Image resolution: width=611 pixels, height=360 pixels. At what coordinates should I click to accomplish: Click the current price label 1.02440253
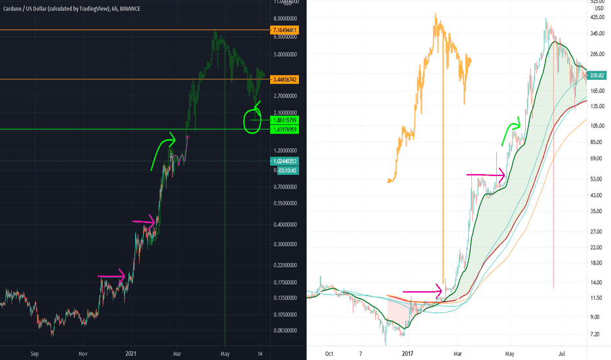[285, 161]
